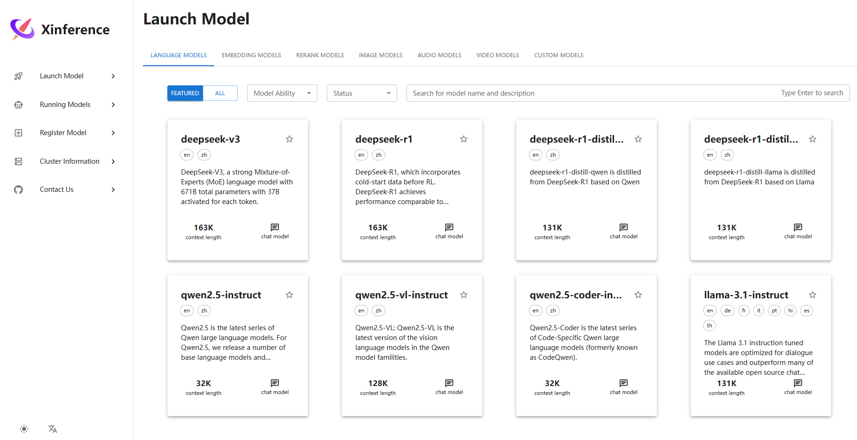The image size is (857, 440).
Task: Click the Xinference logo icon
Action: pos(22,29)
